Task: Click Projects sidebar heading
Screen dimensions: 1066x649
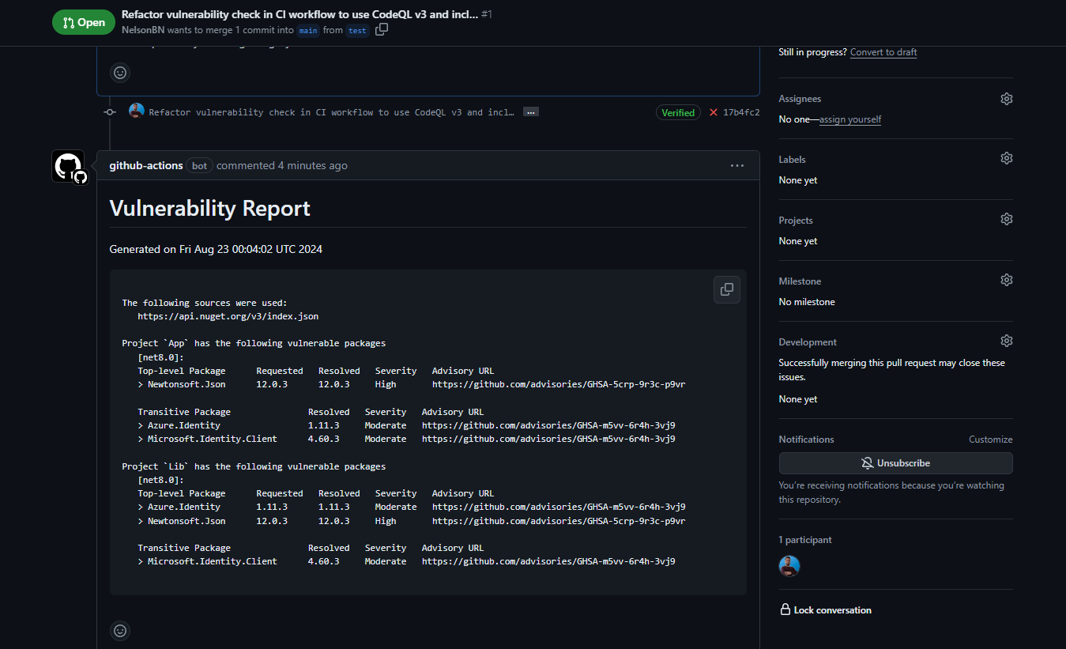Action: coord(796,221)
